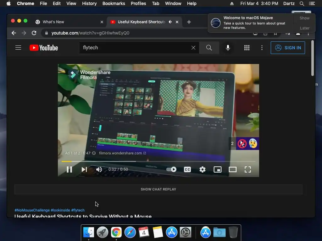The height and width of the screenshot is (241, 322).
Task: Open Launchpad from the Dock
Action: click(103, 233)
